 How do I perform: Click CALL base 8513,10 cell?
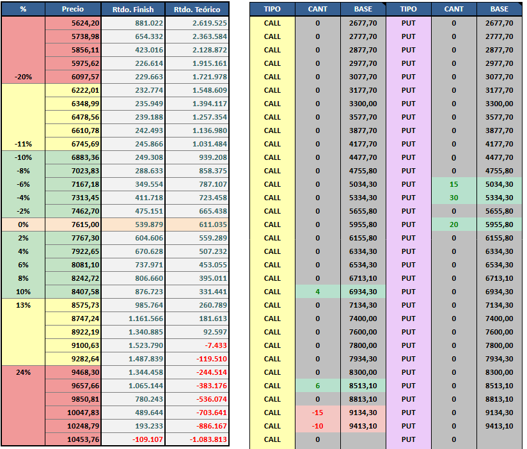[x=363, y=386]
